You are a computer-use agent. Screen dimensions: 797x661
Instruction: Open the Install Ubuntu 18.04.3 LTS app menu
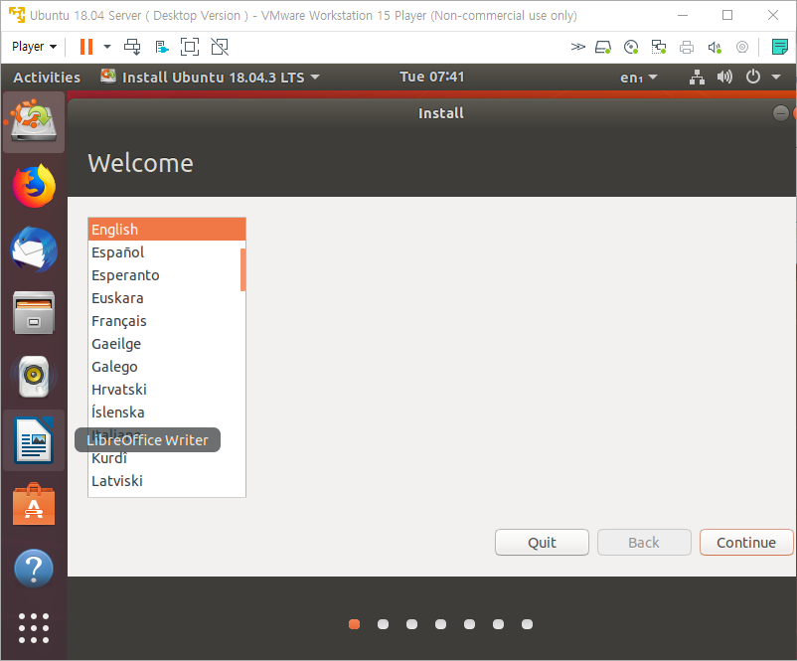click(x=211, y=78)
